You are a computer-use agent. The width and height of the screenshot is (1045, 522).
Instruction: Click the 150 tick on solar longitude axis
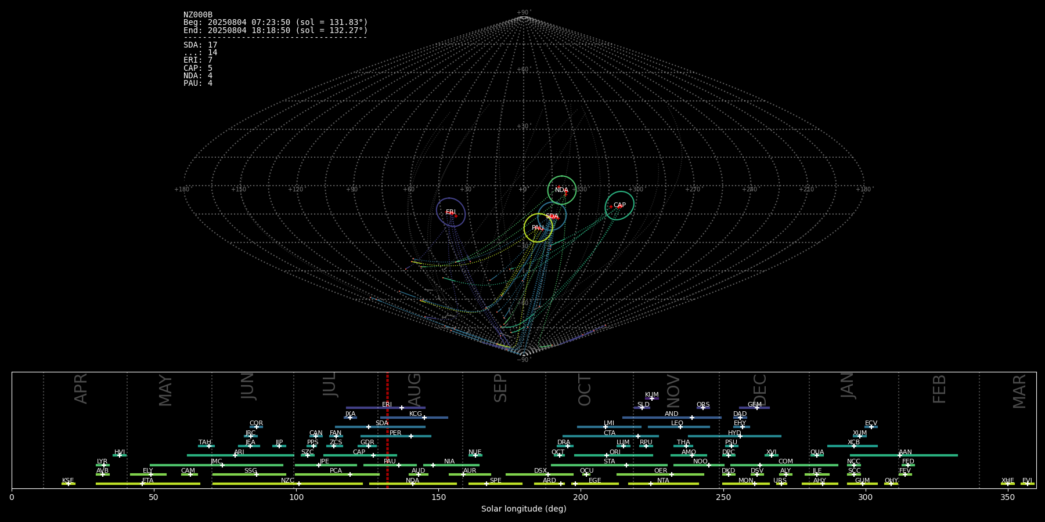point(438,497)
